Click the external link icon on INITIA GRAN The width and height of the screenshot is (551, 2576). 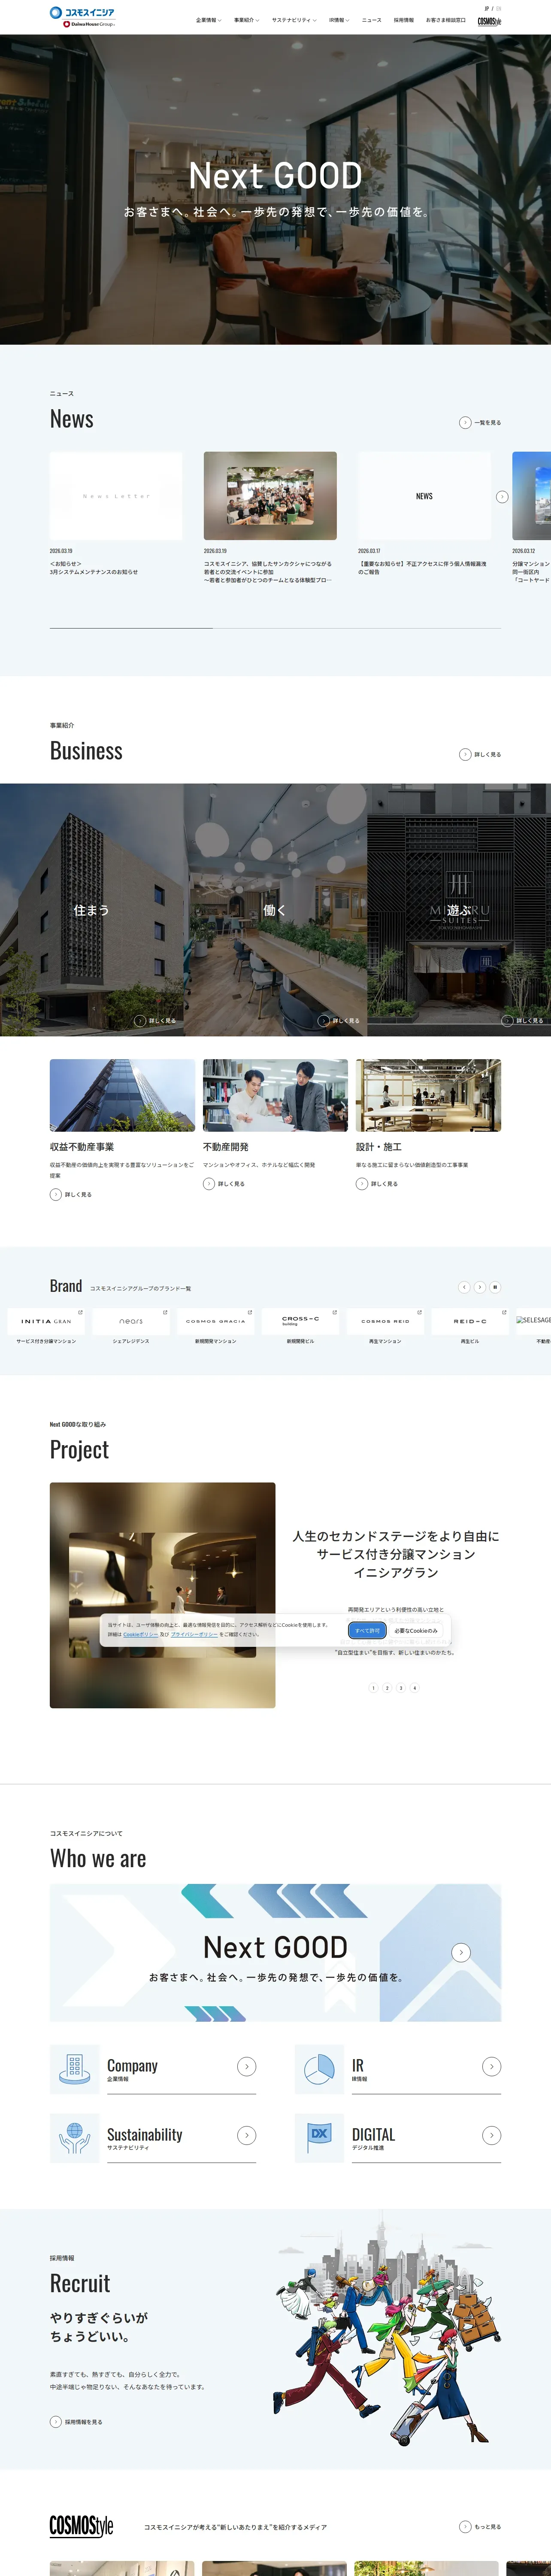pos(80,1313)
